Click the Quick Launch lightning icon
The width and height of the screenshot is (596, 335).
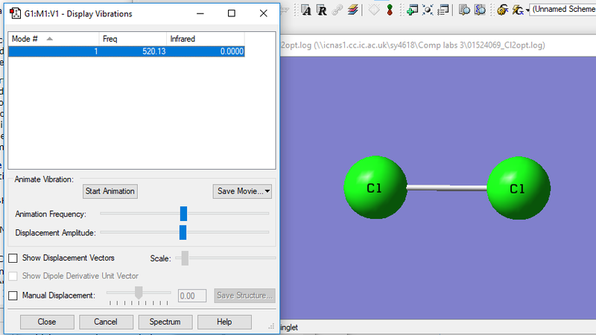pyautogui.click(x=517, y=10)
